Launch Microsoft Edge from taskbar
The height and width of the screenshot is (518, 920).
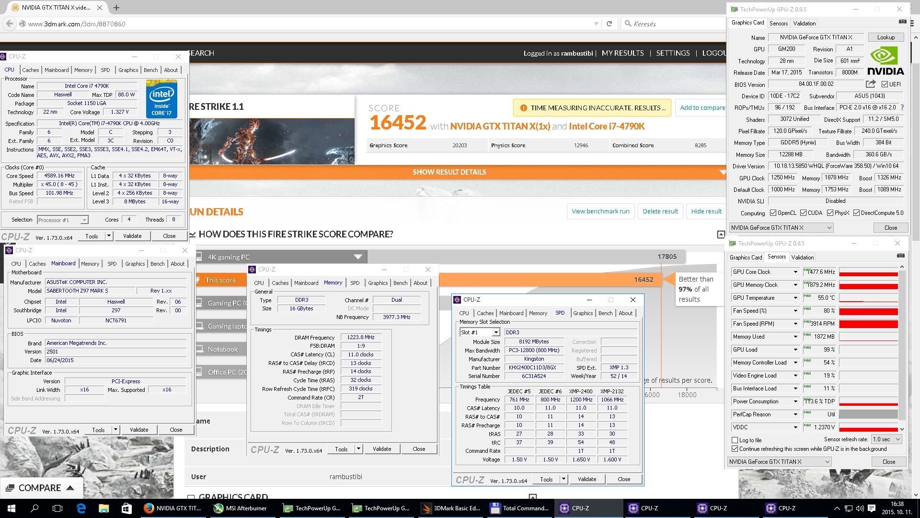coord(80,508)
